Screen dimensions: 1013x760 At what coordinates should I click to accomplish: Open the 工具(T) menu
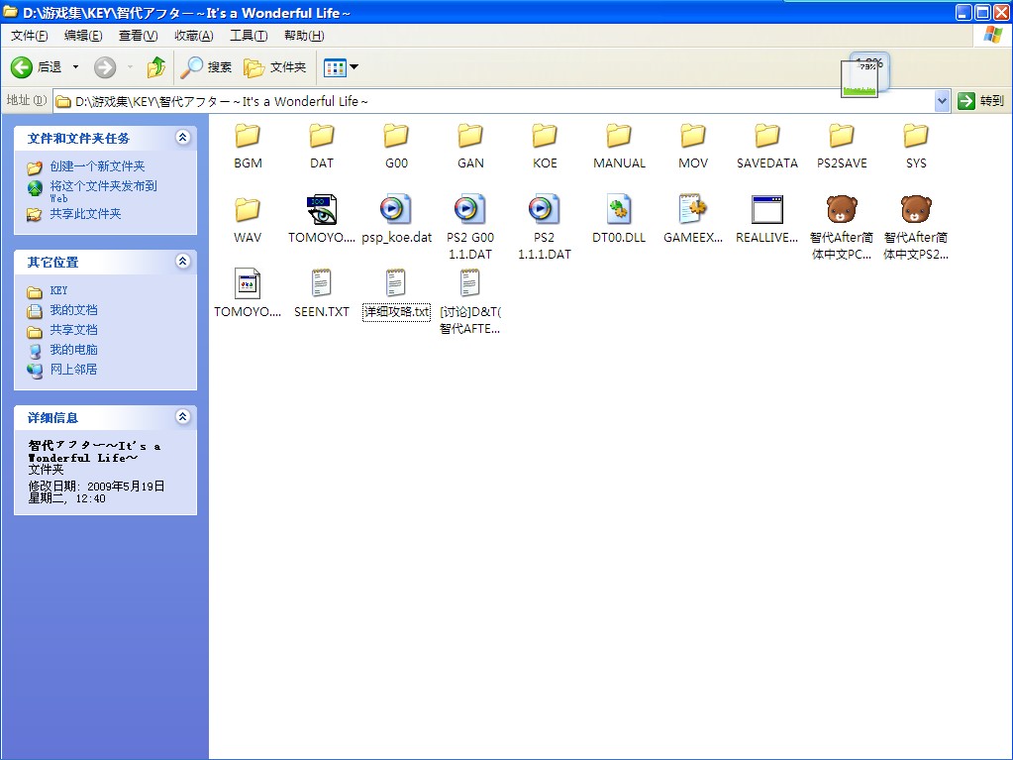point(249,36)
